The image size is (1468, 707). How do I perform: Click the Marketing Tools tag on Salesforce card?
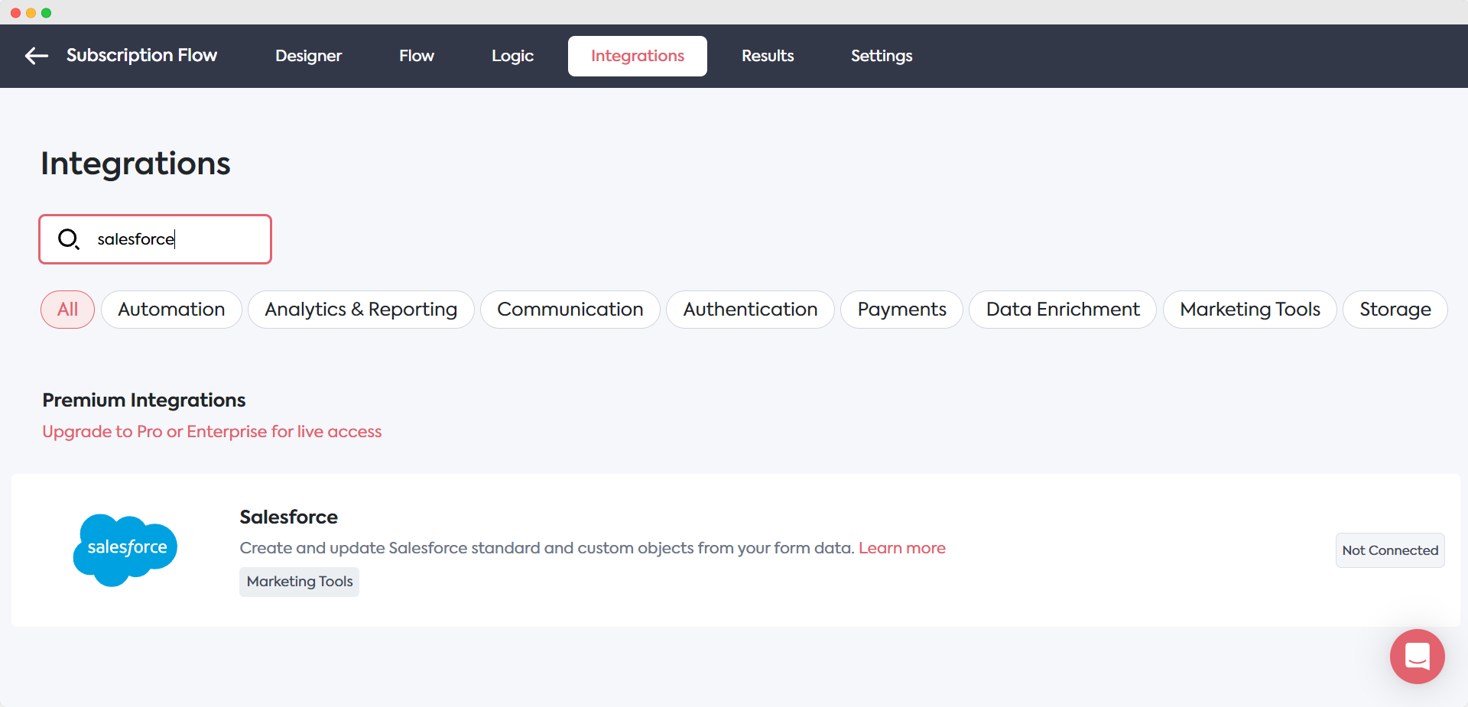299,582
